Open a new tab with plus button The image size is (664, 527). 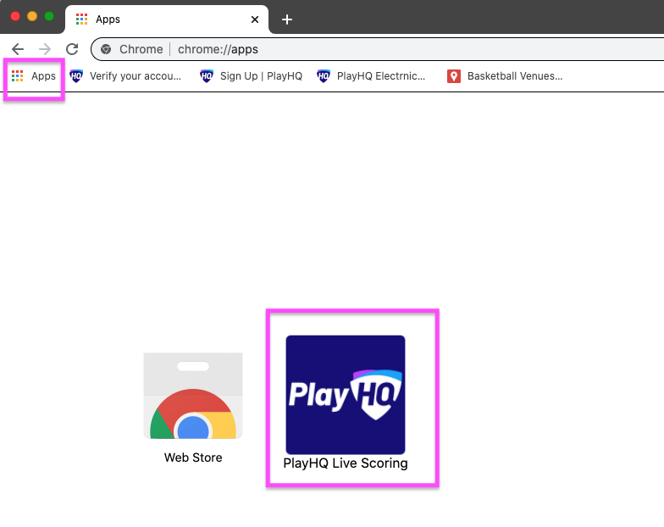click(287, 19)
